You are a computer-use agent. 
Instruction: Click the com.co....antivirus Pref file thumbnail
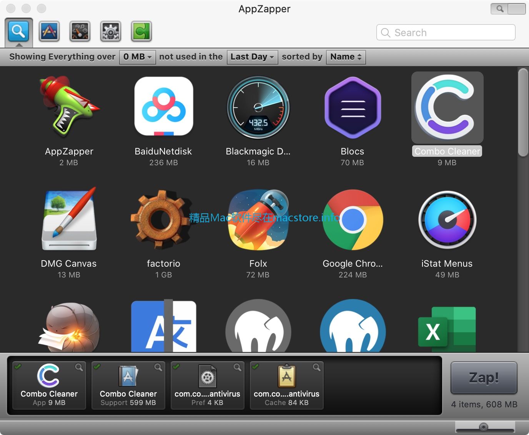click(x=208, y=375)
